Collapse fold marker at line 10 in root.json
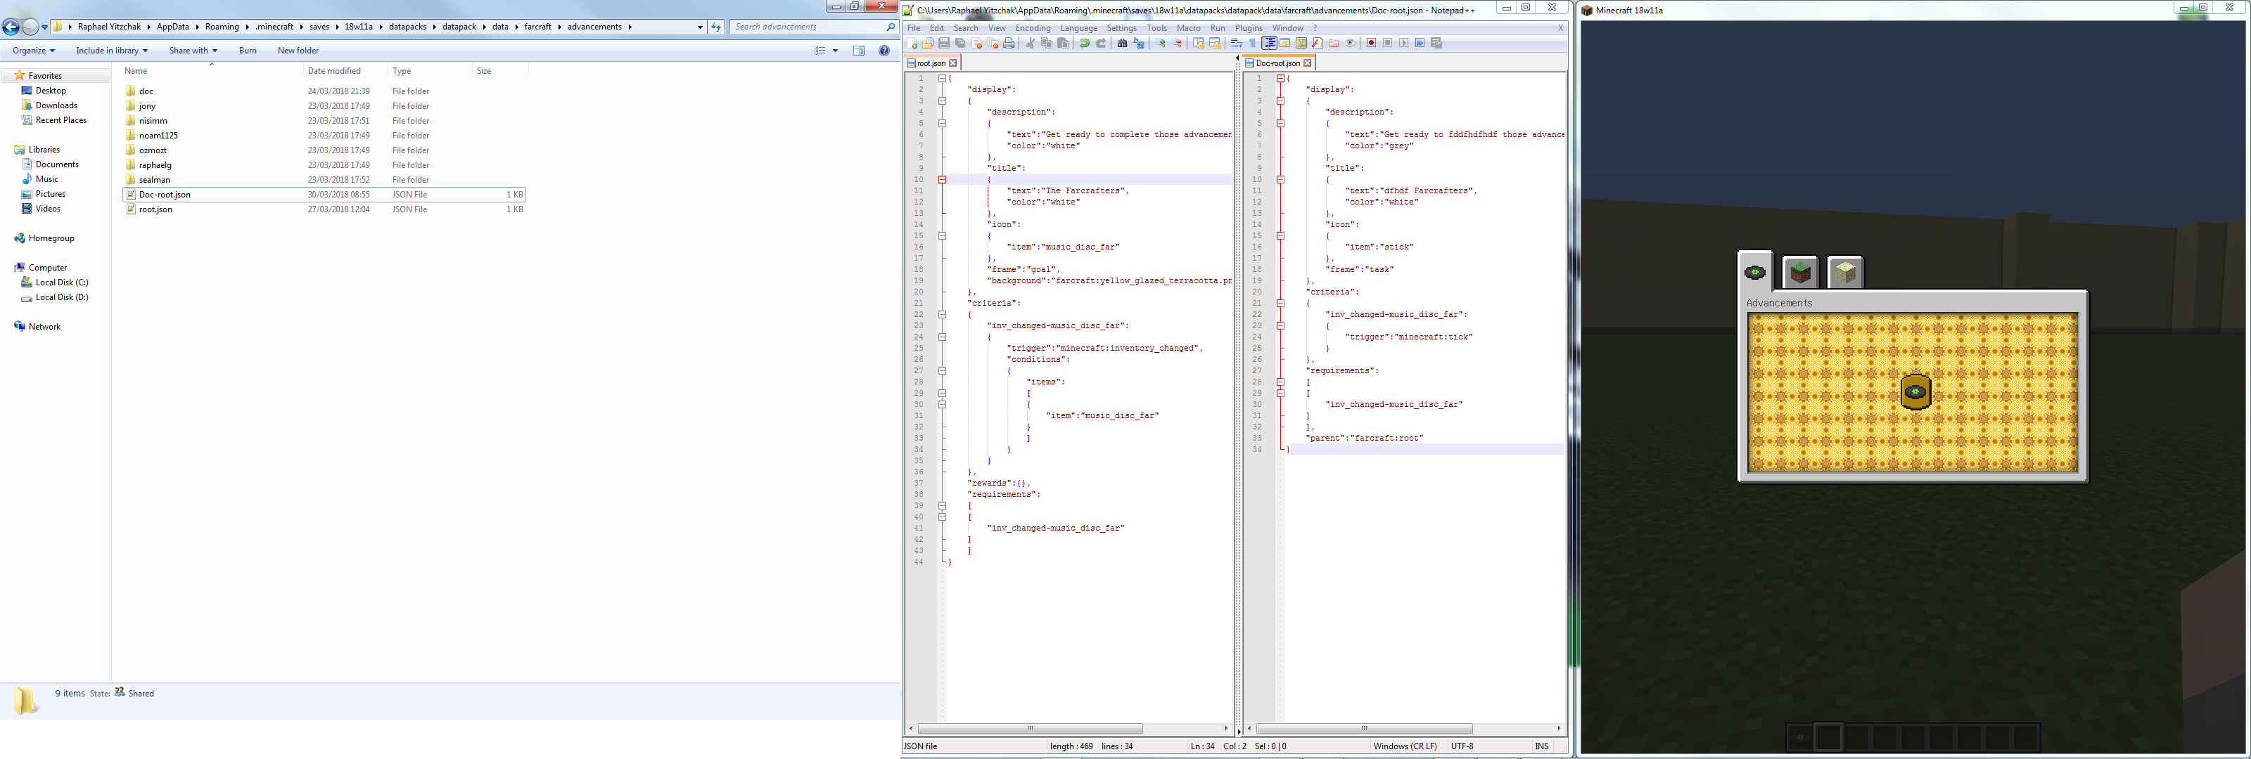Image resolution: width=2251 pixels, height=759 pixels. tap(942, 179)
